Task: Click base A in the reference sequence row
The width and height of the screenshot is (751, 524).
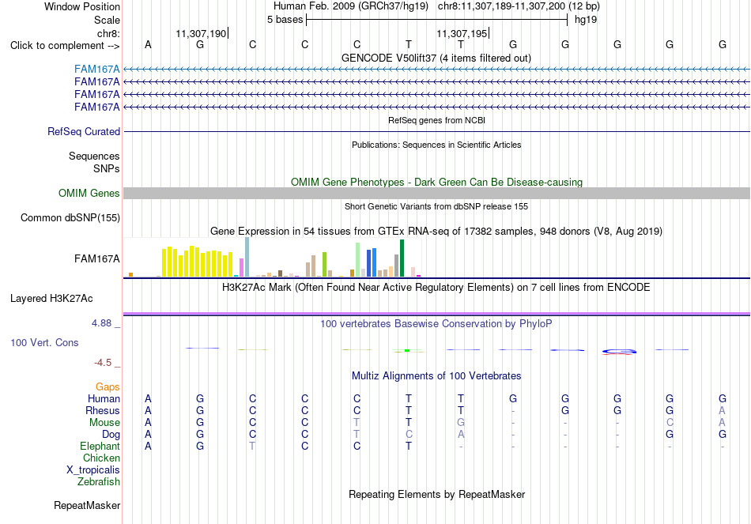Action: tap(148, 44)
